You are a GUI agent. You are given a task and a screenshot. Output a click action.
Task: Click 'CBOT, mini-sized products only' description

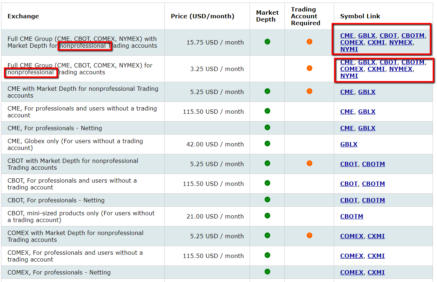tap(81, 216)
